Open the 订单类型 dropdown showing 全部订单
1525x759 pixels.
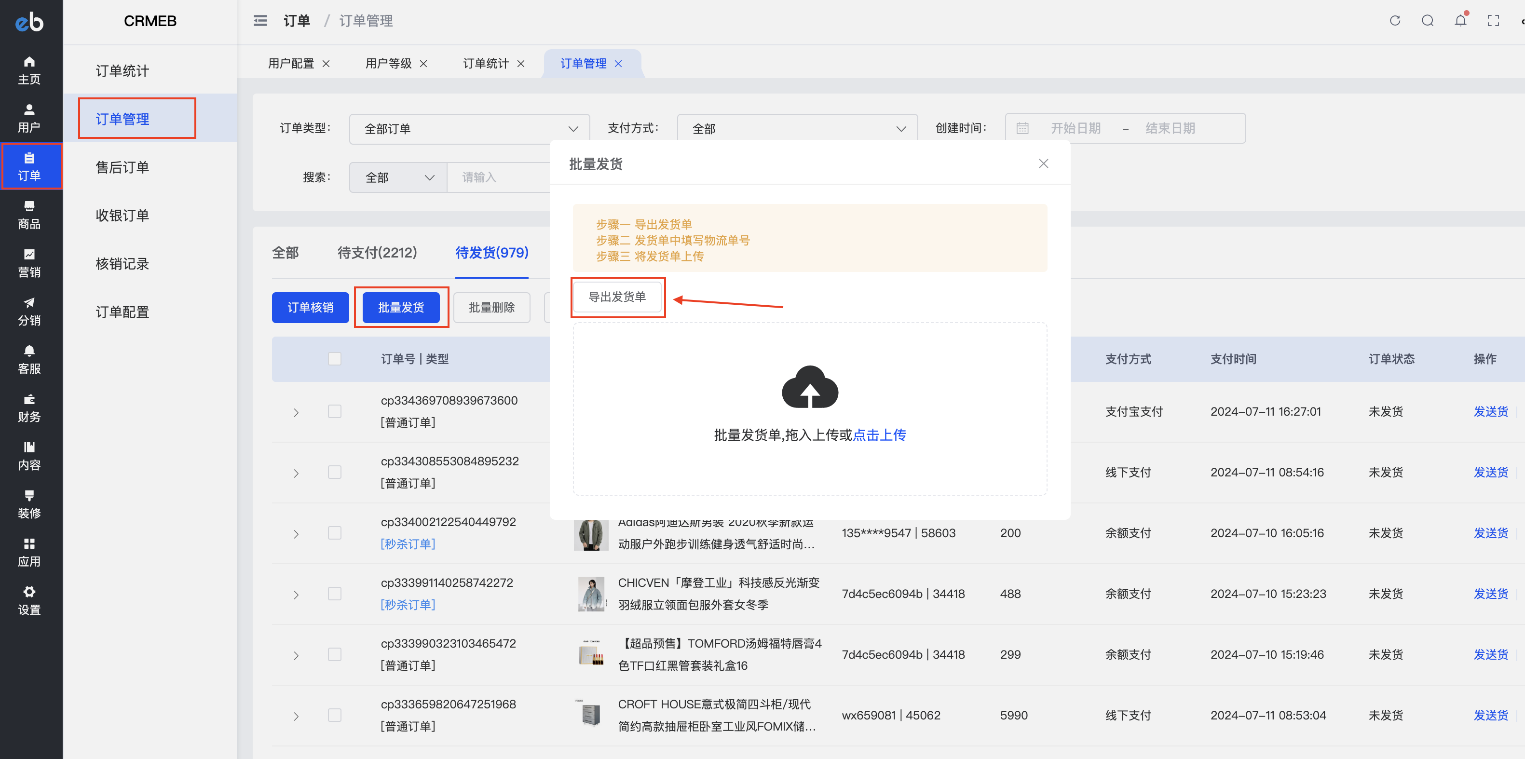click(x=468, y=128)
